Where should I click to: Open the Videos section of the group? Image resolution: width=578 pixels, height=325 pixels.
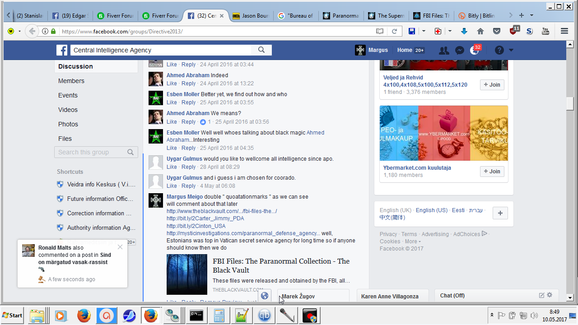point(68,110)
